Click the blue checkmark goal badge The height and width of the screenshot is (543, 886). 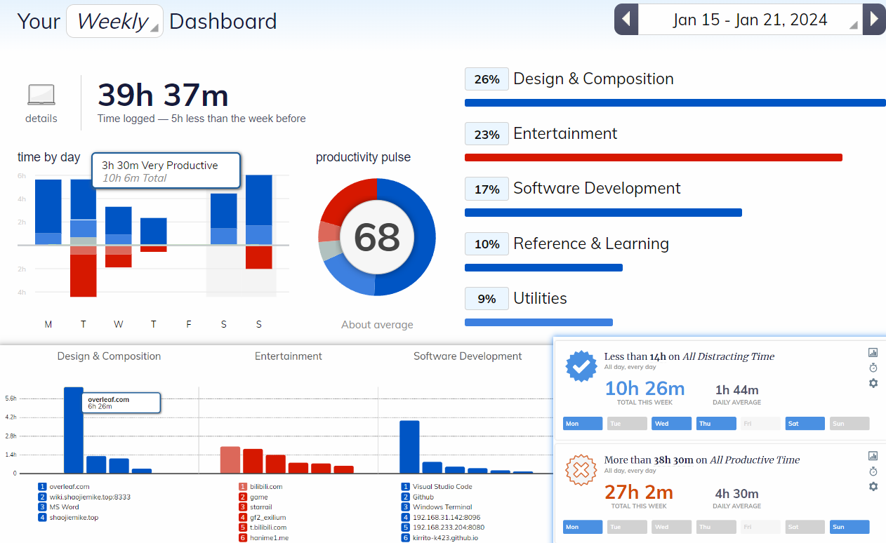click(x=581, y=367)
